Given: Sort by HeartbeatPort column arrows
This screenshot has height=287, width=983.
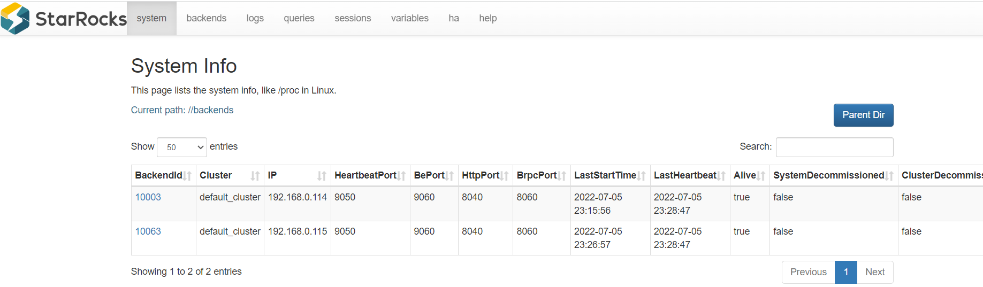Looking at the screenshot, I should coord(401,176).
